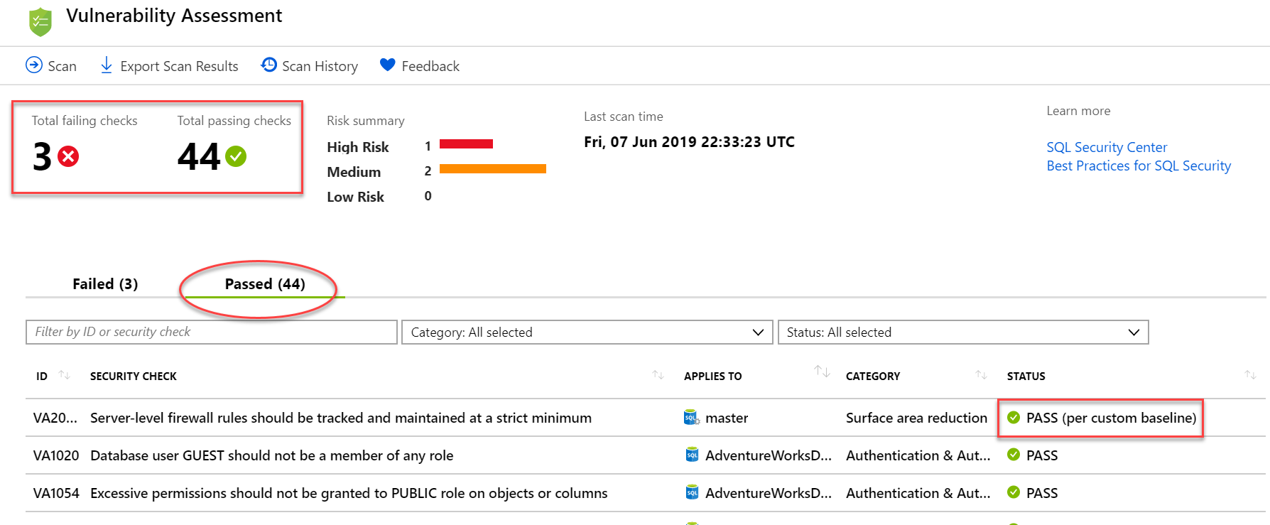Open the VA1020 GUEST user check row
The image size is (1270, 525).
point(271,455)
